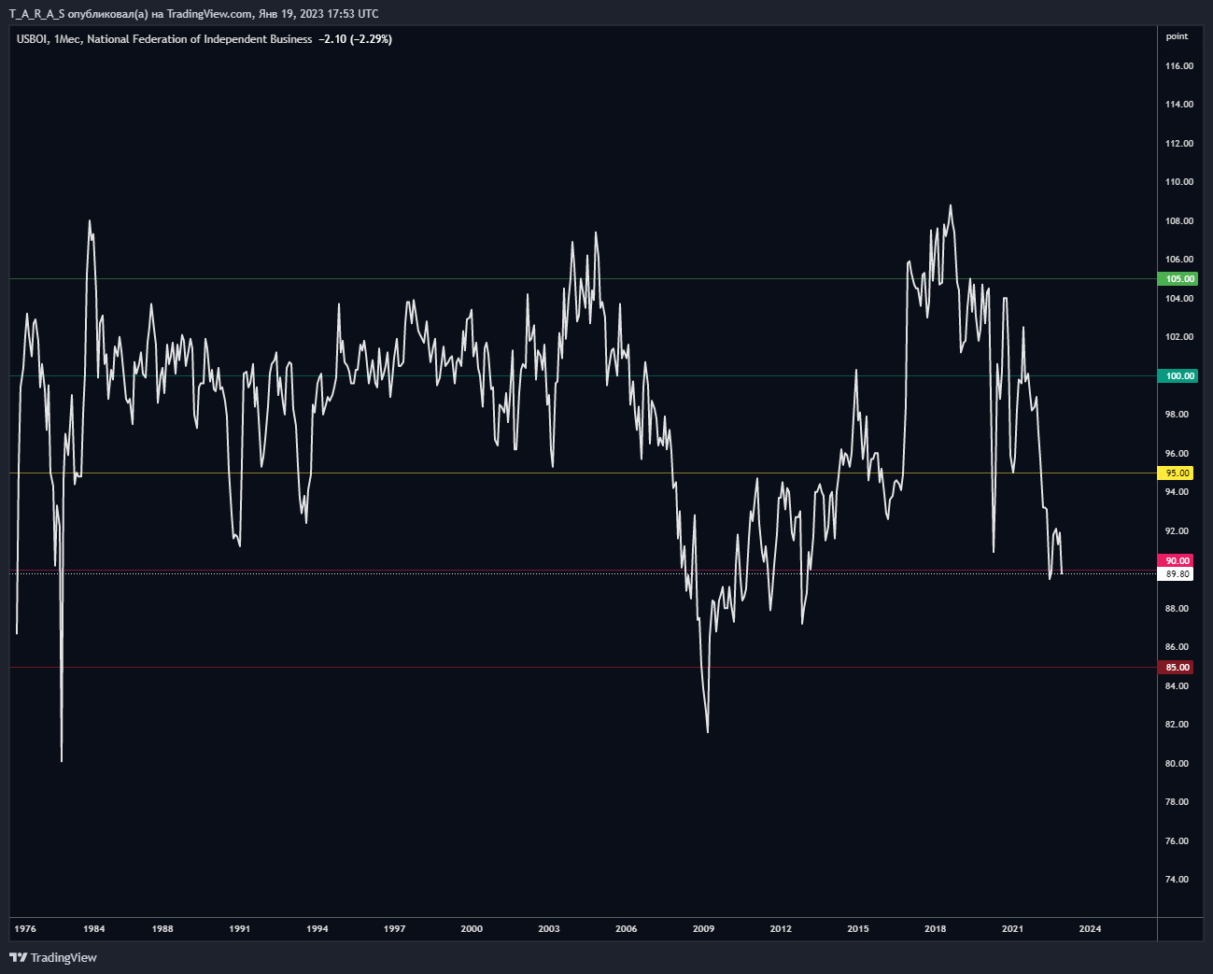The image size is (1213, 974).
Task: Click the 1976 time axis label
Action: point(25,929)
